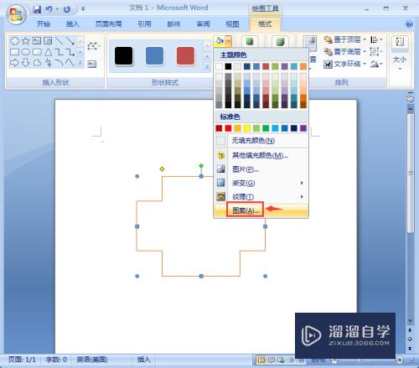Apply the red shape style preset
The height and width of the screenshot is (368, 419).
click(185, 56)
